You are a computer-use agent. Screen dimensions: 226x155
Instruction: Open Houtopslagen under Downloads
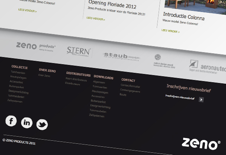[100, 92]
